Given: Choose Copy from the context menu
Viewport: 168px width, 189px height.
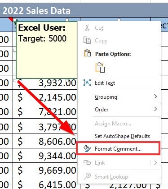Looking at the screenshot, I should [x=119, y=41].
